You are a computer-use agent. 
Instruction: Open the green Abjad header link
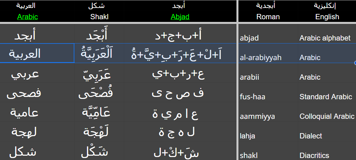pyautogui.click(x=180, y=17)
